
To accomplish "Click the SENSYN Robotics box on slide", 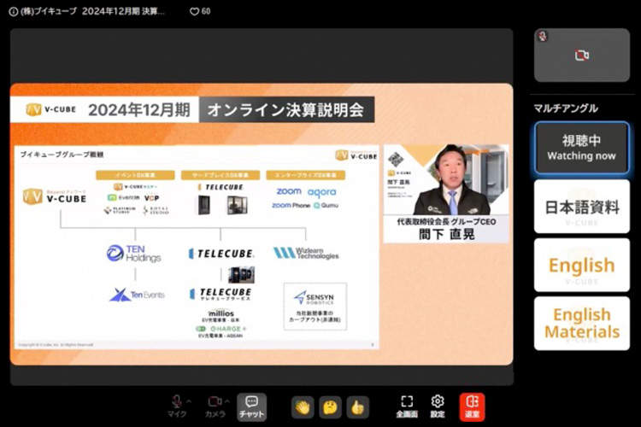I will [315, 307].
